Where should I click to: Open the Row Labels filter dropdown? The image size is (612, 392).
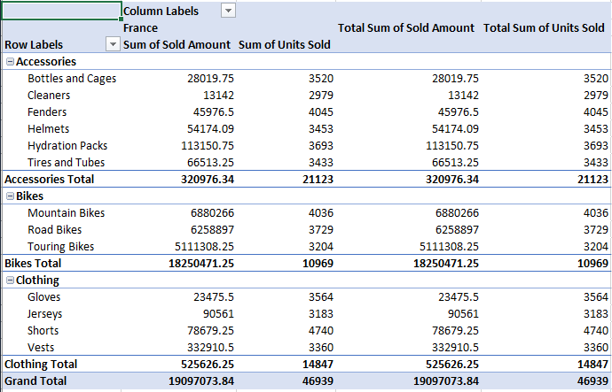click(x=113, y=44)
